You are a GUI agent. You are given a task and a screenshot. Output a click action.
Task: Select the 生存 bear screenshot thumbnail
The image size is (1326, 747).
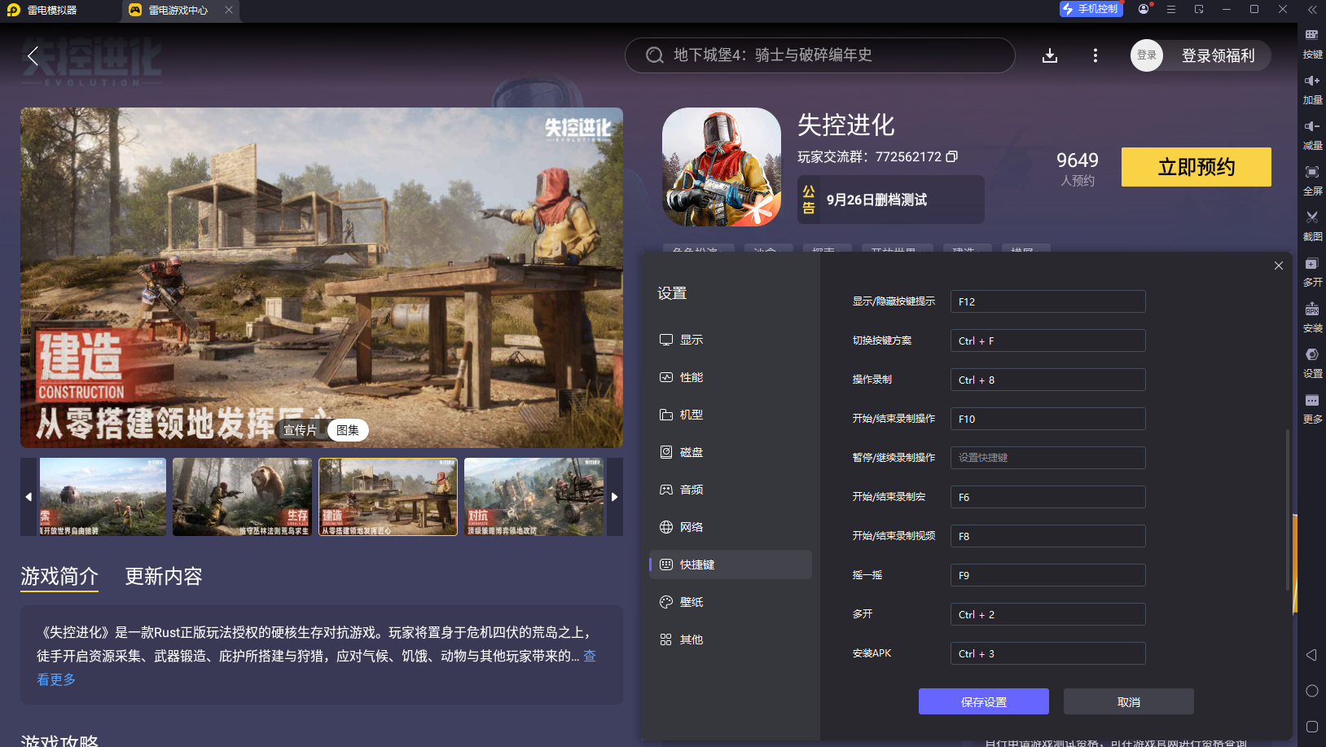click(242, 497)
